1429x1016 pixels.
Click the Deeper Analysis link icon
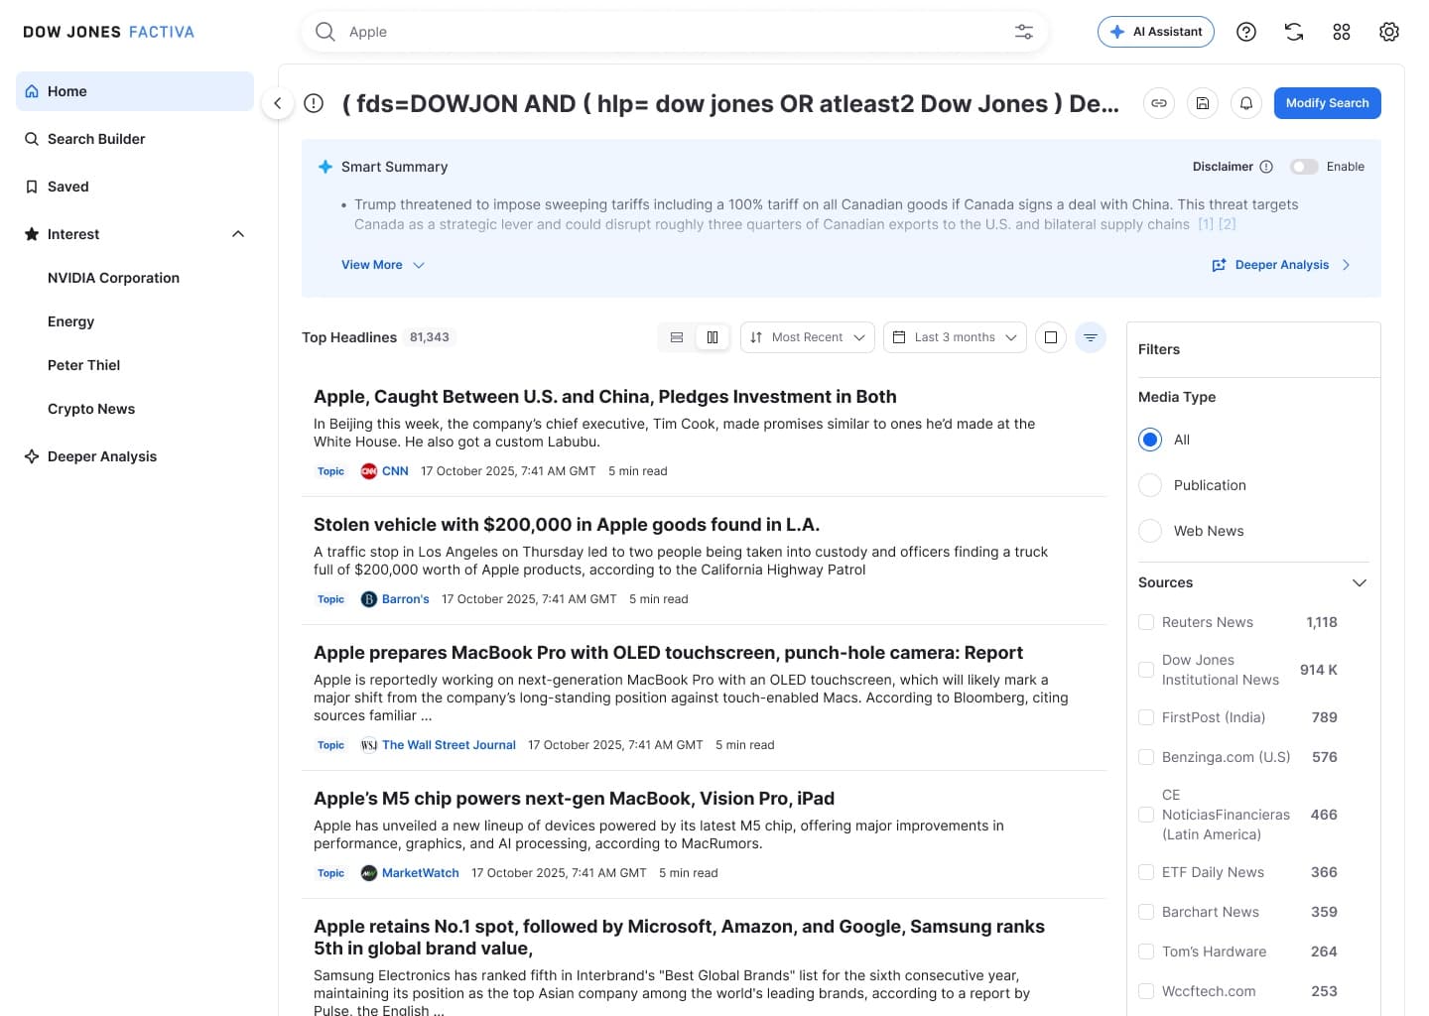point(1219,265)
